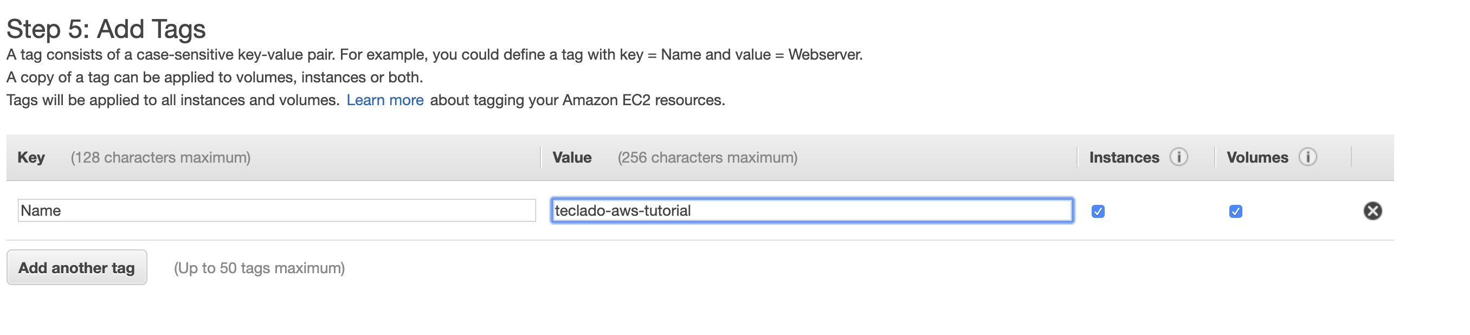Screen dimensions: 1470x335
Task: Remove the Name tag row with X icon
Action: pyautogui.click(x=1372, y=211)
